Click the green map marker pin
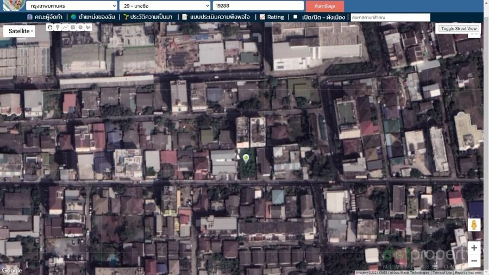 tap(246, 158)
